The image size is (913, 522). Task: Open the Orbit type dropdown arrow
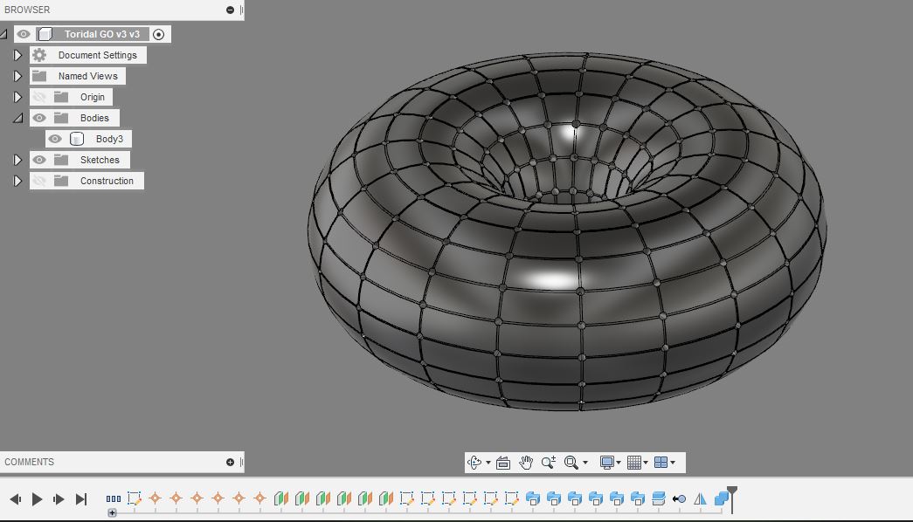click(x=488, y=463)
